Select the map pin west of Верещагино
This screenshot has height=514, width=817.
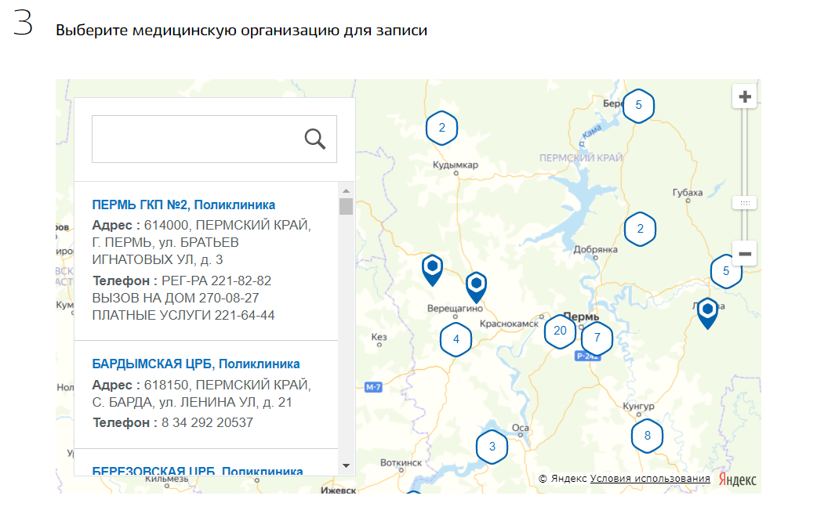(432, 269)
